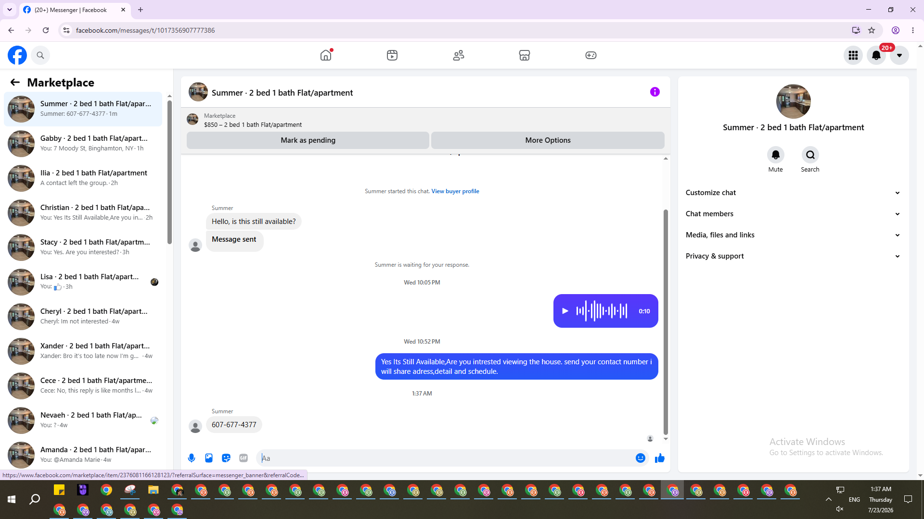Select the 607-677-4377 message bubble
The width and height of the screenshot is (924, 519).
[x=234, y=425]
